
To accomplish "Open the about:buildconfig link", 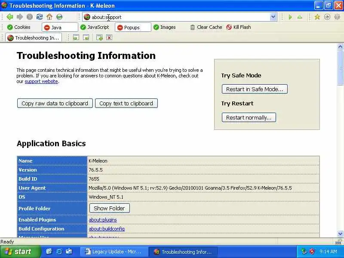I will [107, 229].
